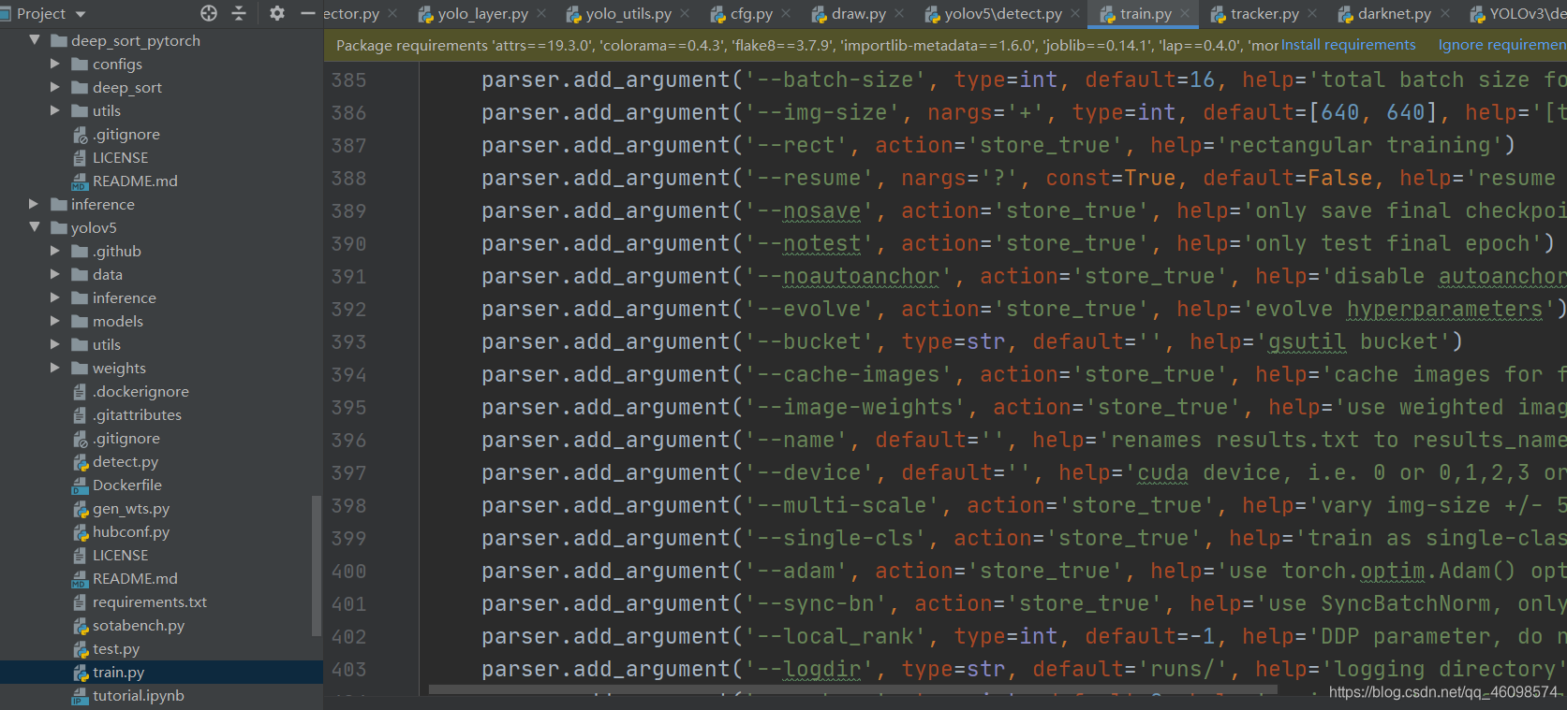Select .gitattributes file icon
The image size is (1567, 710).
81,415
